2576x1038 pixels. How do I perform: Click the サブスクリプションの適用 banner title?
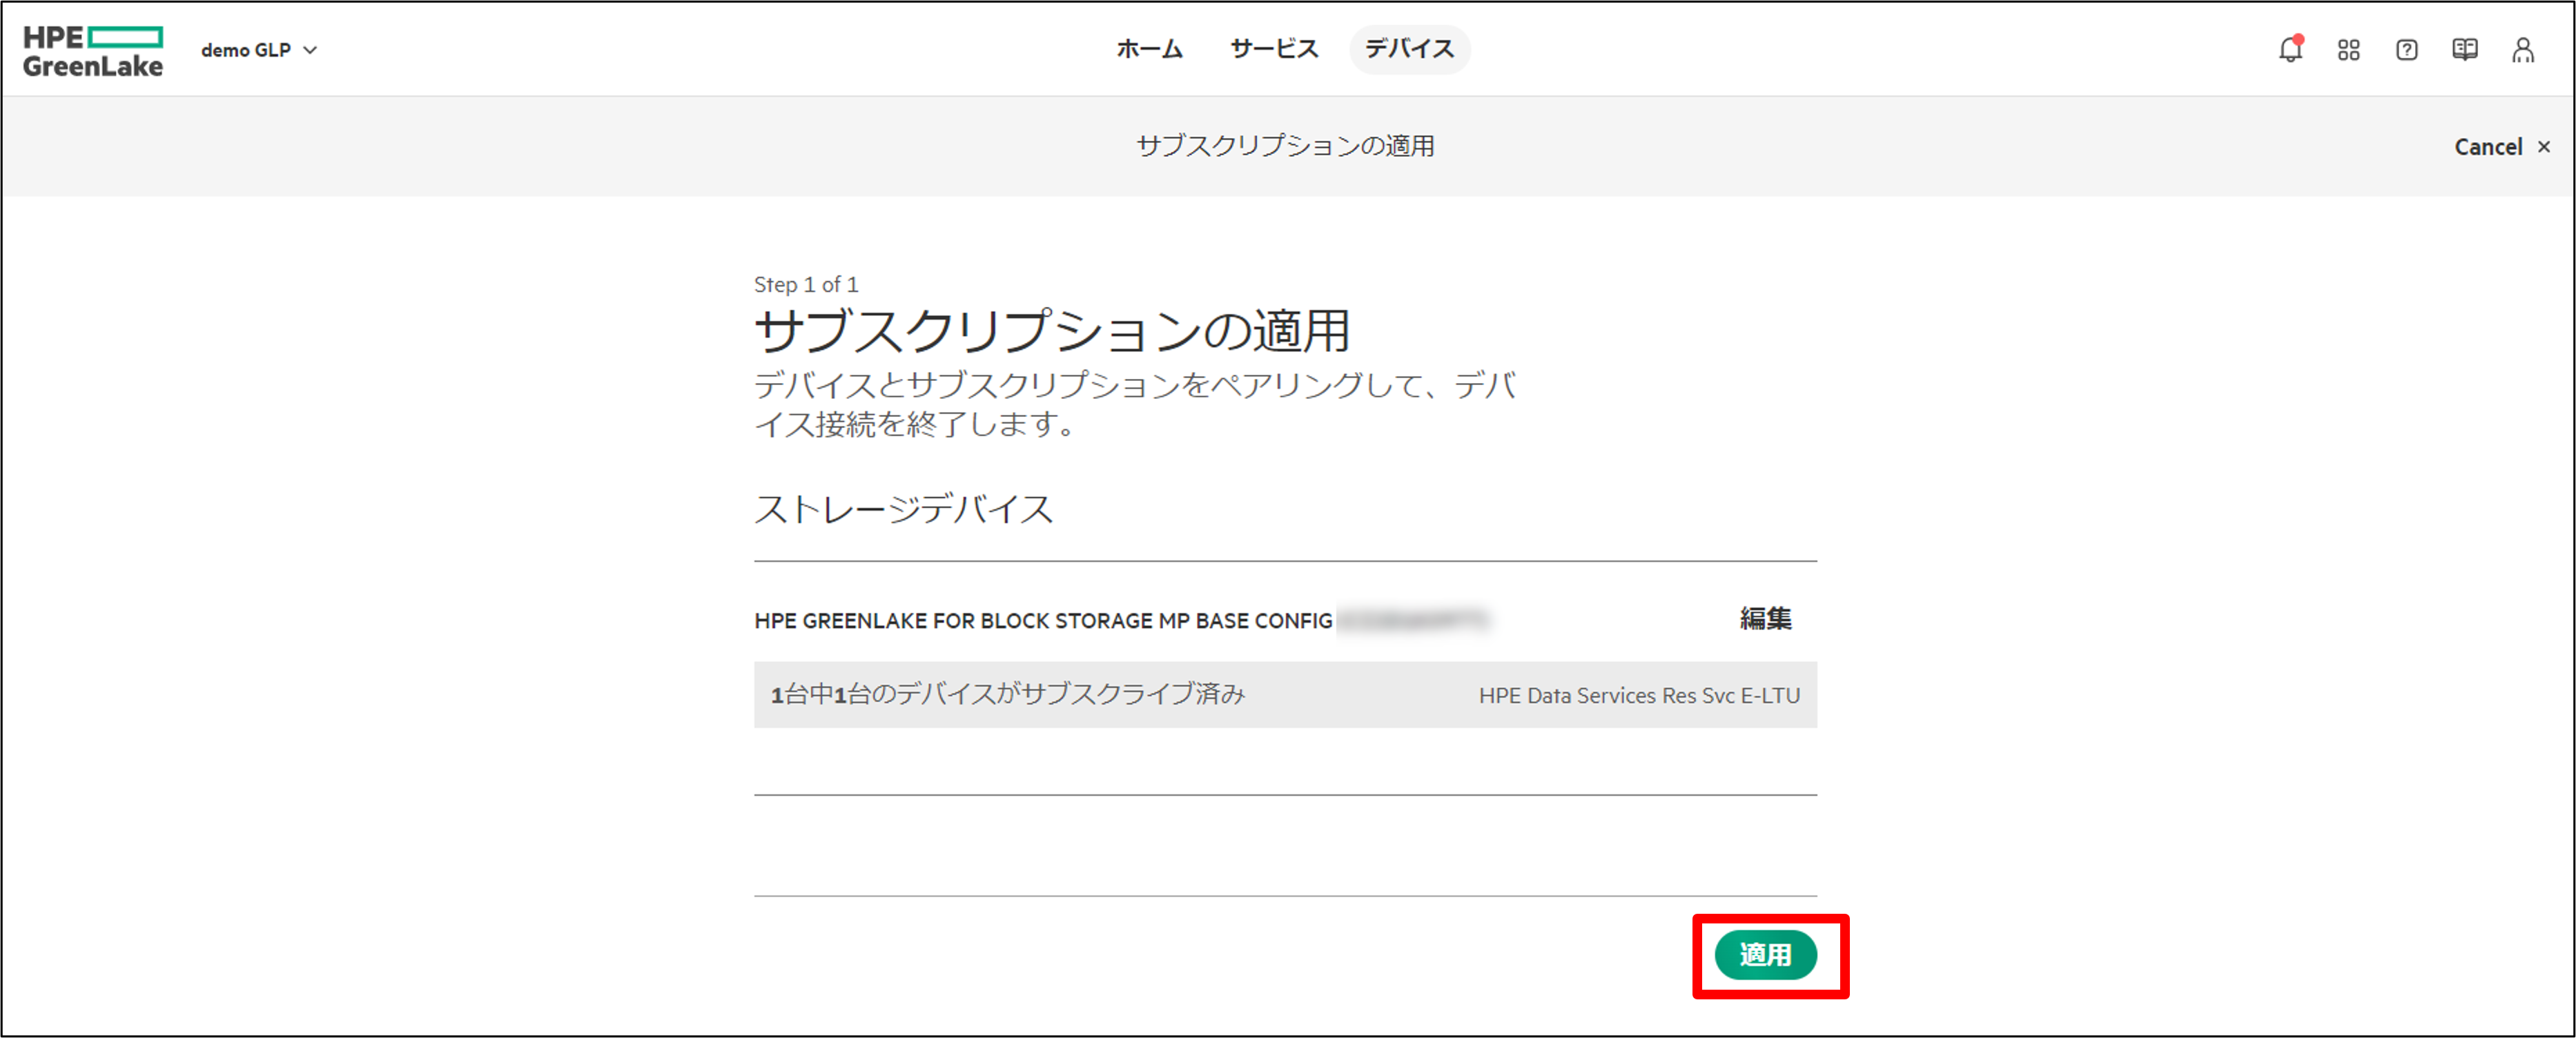[1286, 146]
